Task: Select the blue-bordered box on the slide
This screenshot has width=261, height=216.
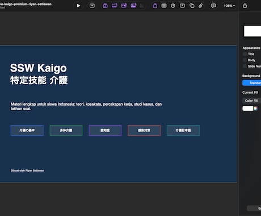Action: tap(27, 130)
